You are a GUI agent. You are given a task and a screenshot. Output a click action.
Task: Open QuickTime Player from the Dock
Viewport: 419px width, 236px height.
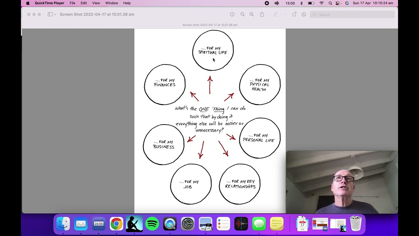[170, 224]
